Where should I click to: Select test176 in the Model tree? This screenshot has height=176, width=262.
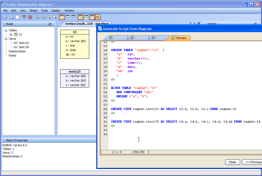[x=24, y=47]
